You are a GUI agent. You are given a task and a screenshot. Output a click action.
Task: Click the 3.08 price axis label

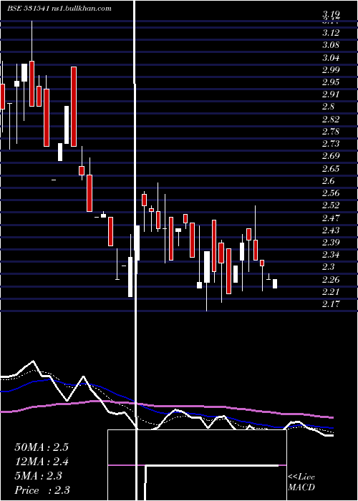[331, 45]
